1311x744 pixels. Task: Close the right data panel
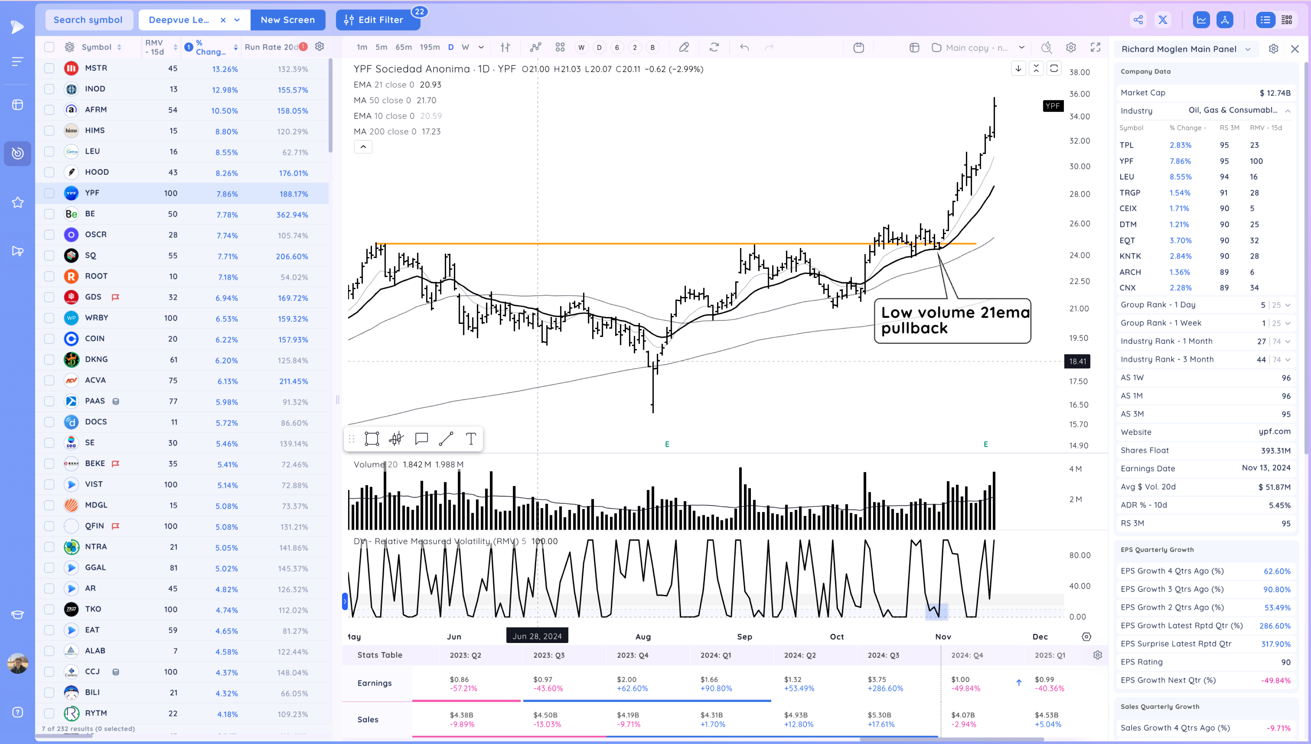1295,49
